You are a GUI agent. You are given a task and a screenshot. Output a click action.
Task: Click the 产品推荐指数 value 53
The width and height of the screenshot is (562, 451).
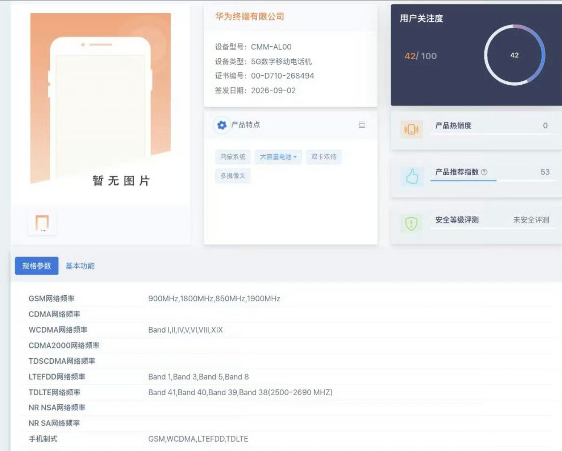545,172
